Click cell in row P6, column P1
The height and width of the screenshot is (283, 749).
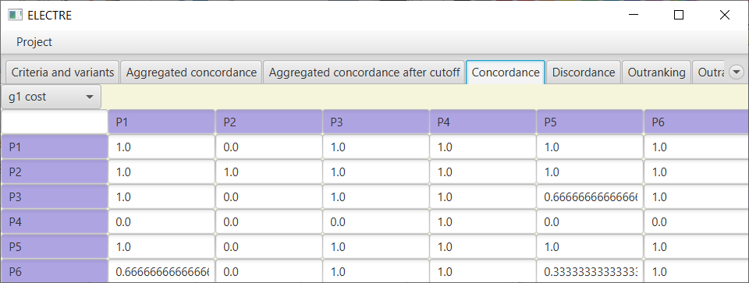(162, 271)
